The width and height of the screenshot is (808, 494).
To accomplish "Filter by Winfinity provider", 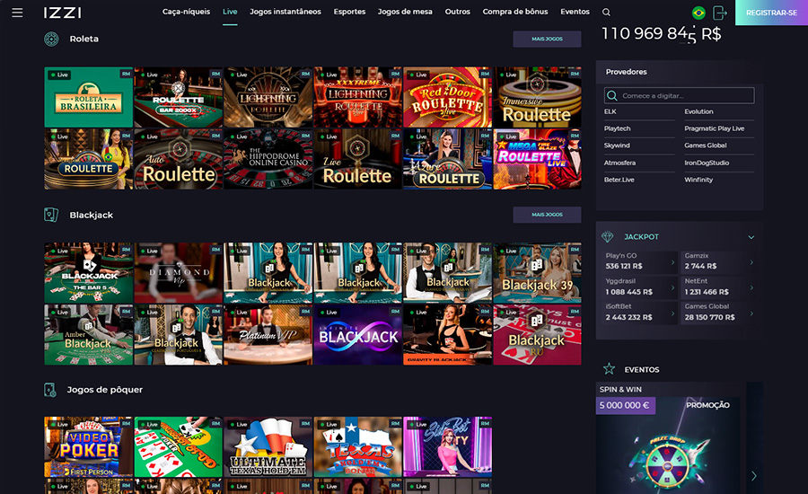I will (698, 180).
